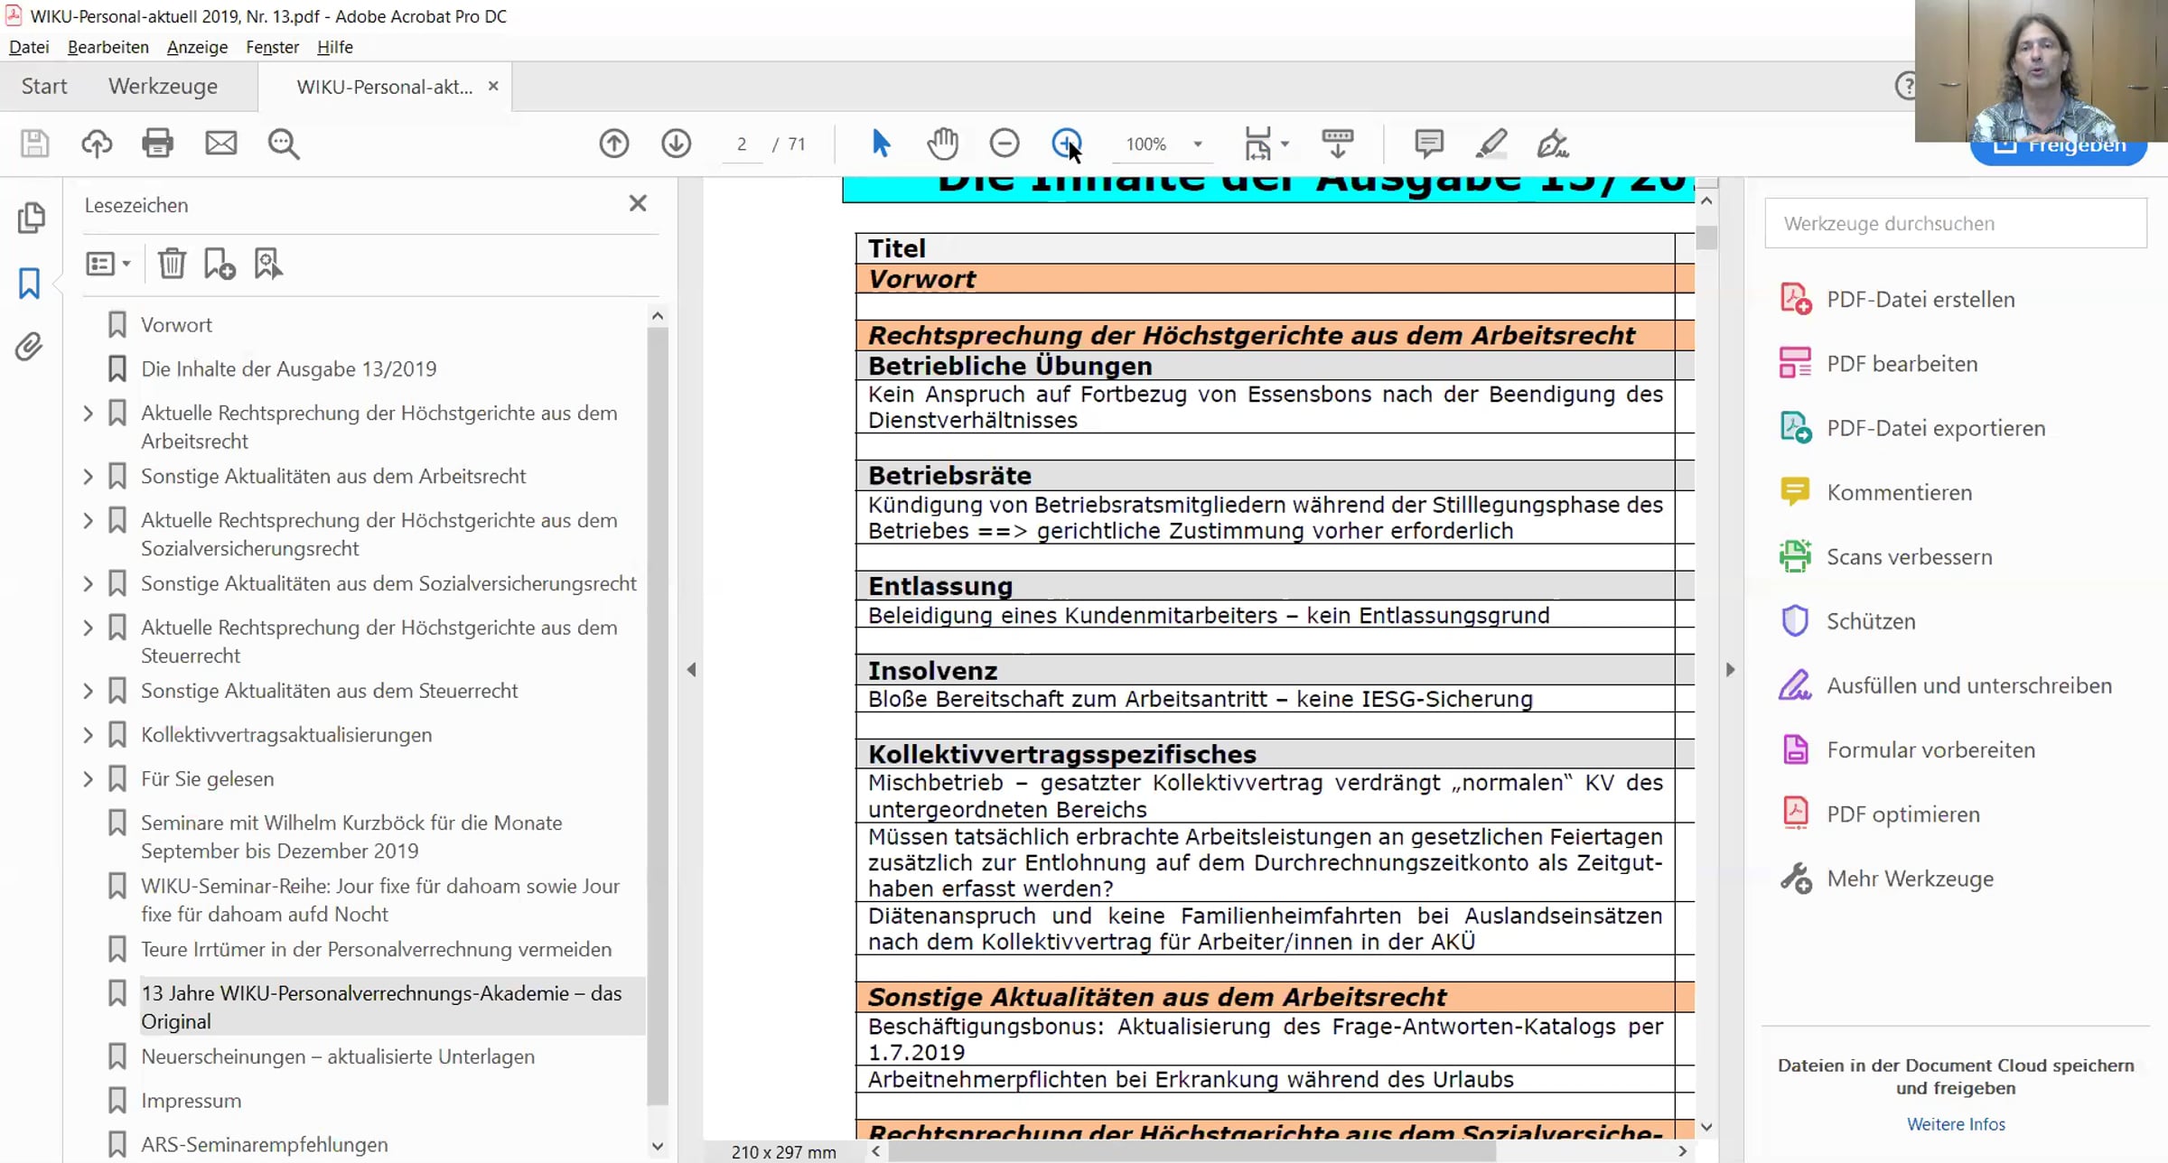Open 'PDF optimieren' tool
The width and height of the screenshot is (2168, 1163).
pyautogui.click(x=1880, y=814)
